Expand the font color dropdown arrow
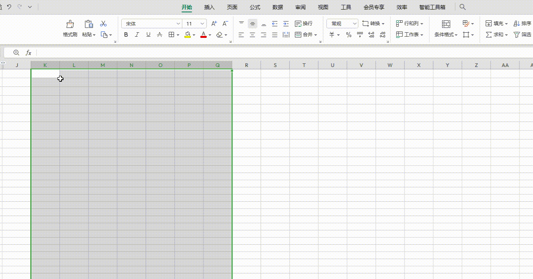This screenshot has height=279, width=533. tap(210, 35)
